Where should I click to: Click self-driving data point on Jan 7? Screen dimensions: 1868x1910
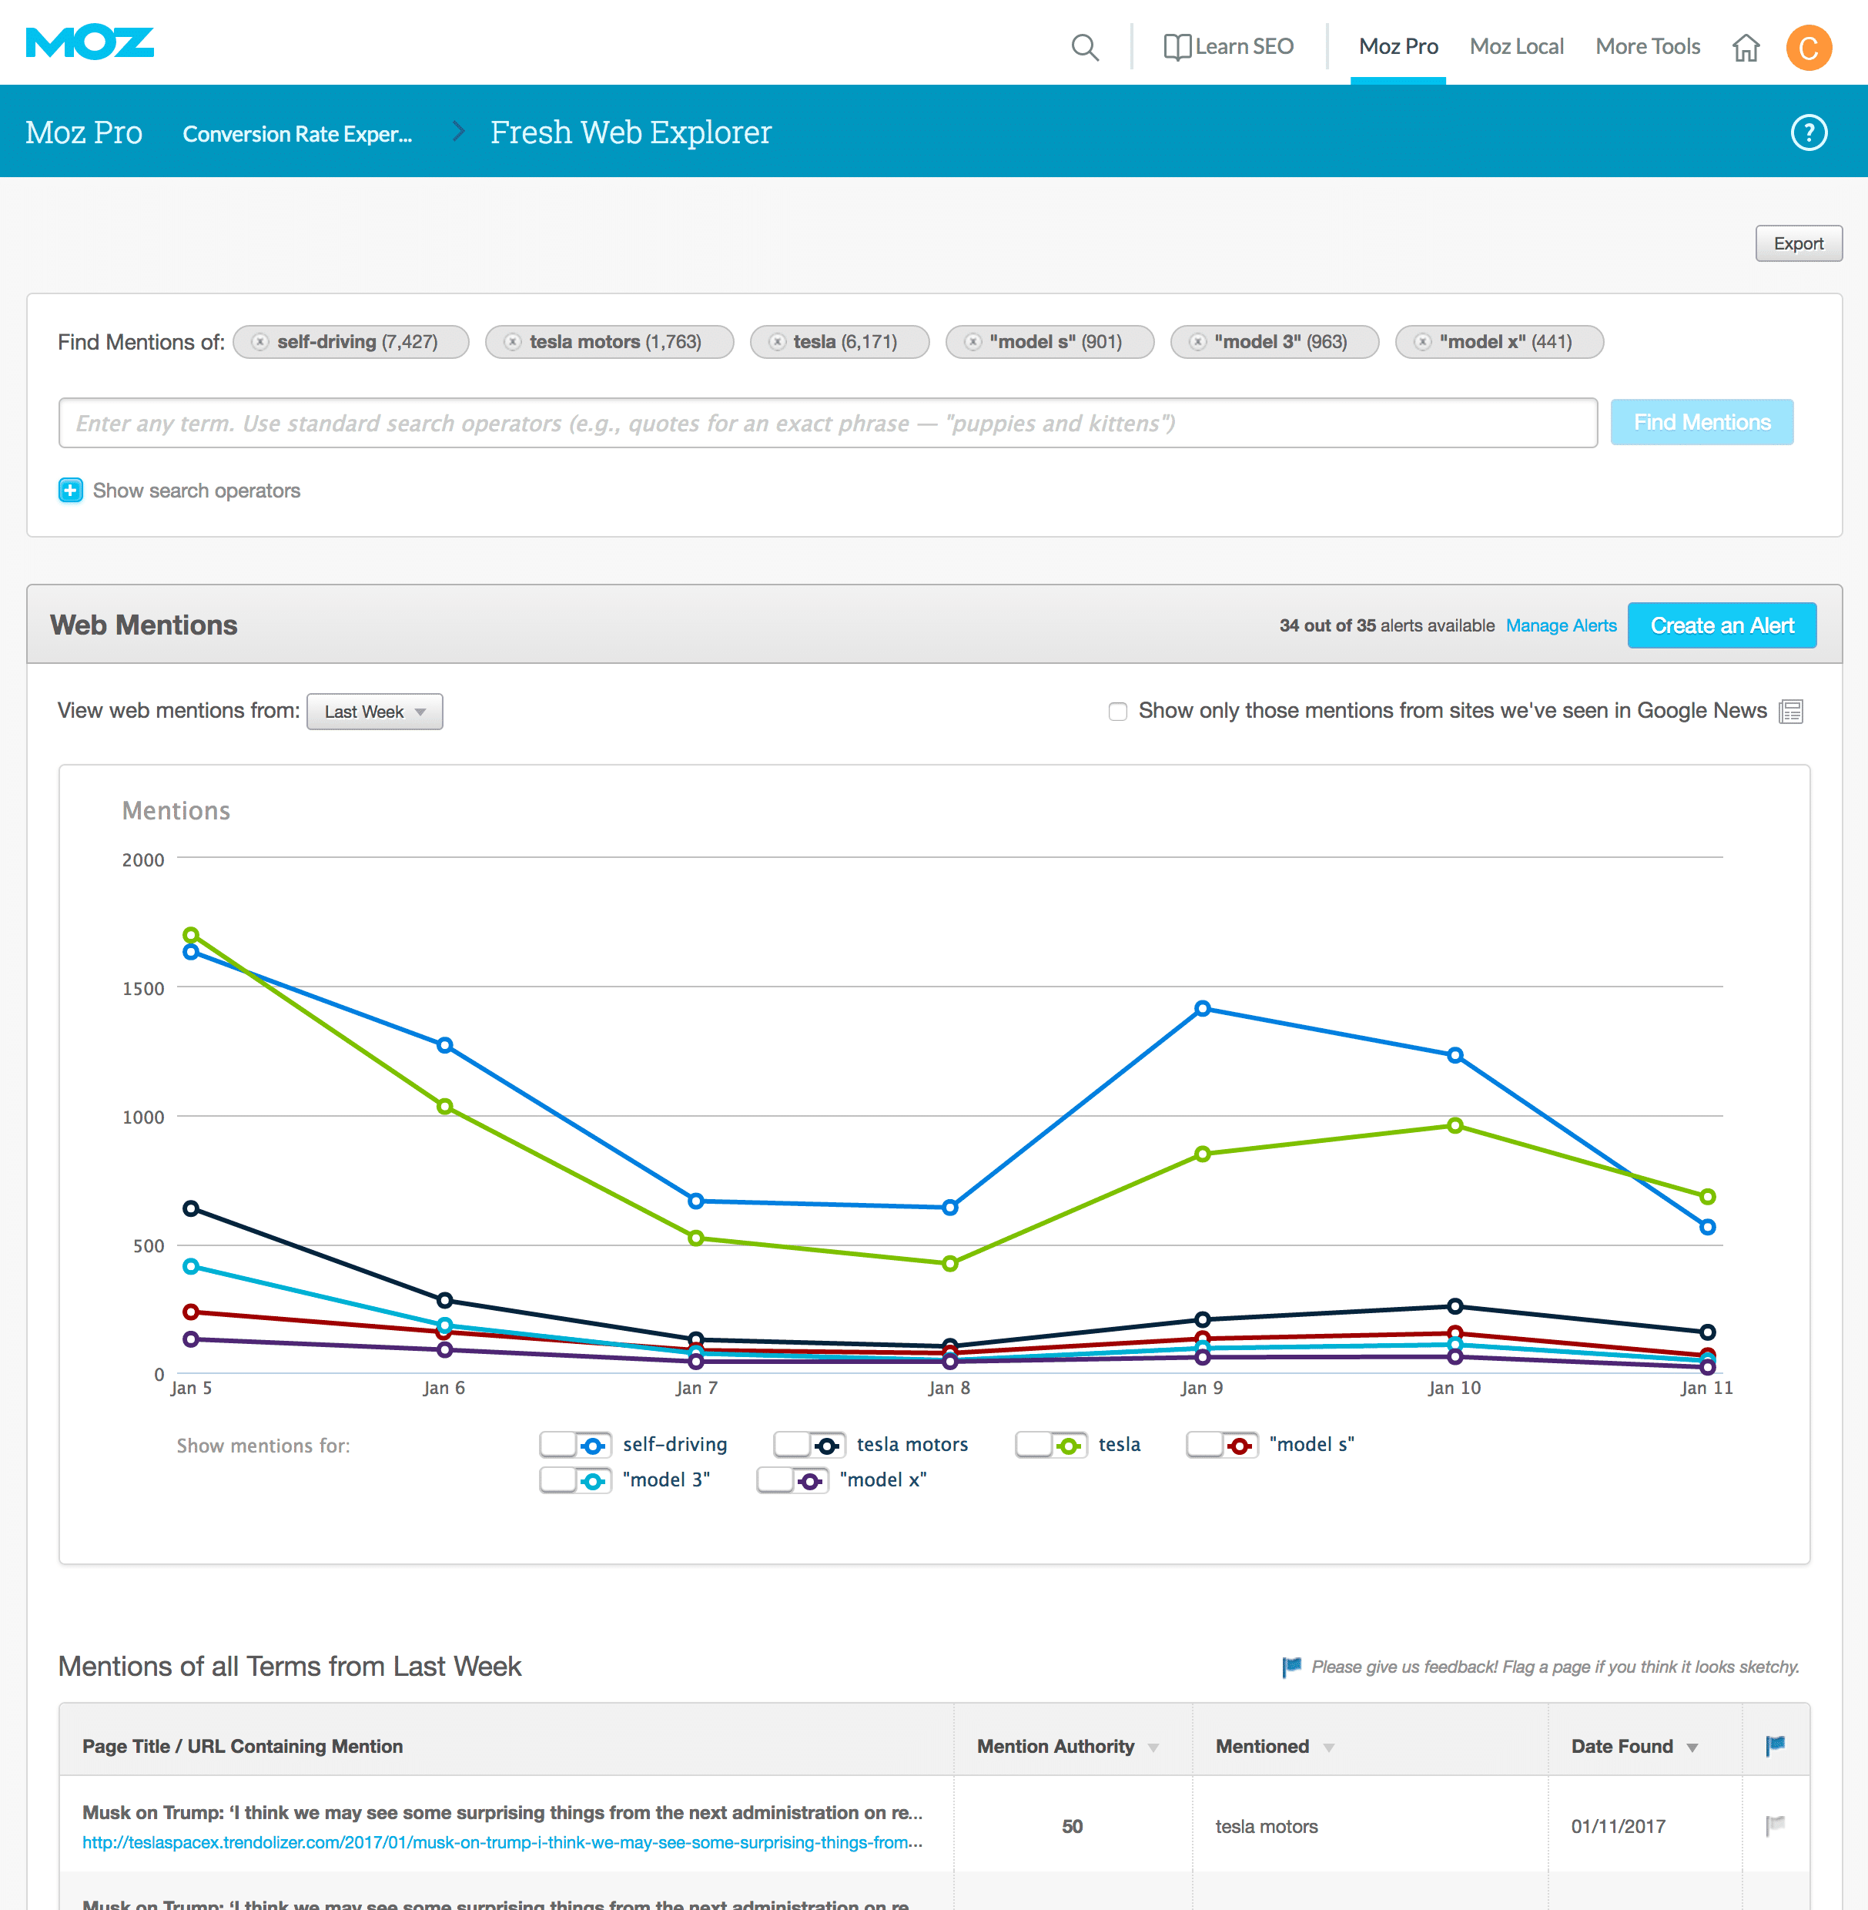(x=695, y=1201)
